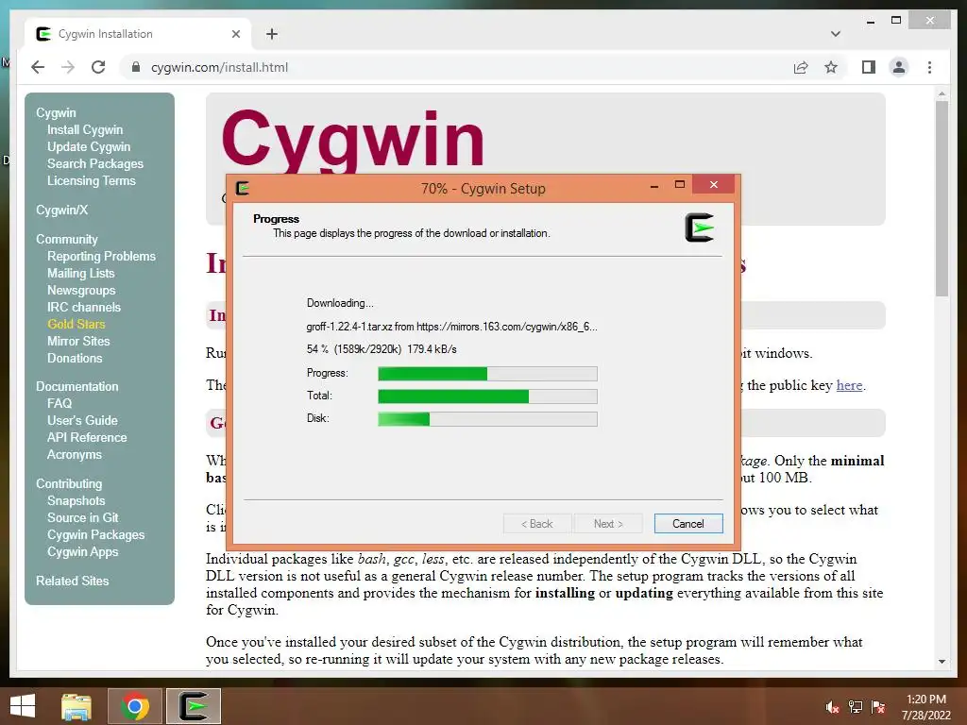The image size is (967, 725).
Task: Click the Disk progress bar
Action: click(x=487, y=419)
